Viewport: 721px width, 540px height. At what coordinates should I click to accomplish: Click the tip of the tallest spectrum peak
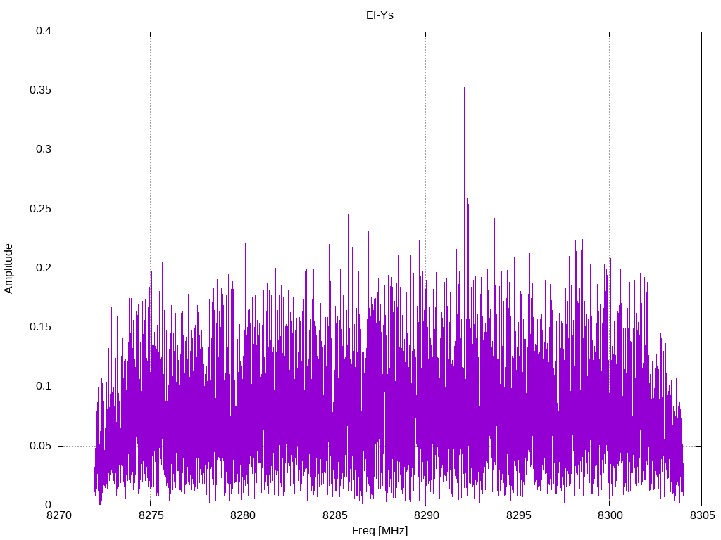pos(464,88)
